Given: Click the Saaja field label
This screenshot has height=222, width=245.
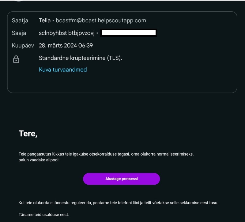Looking at the screenshot, I should [x=19, y=33].
